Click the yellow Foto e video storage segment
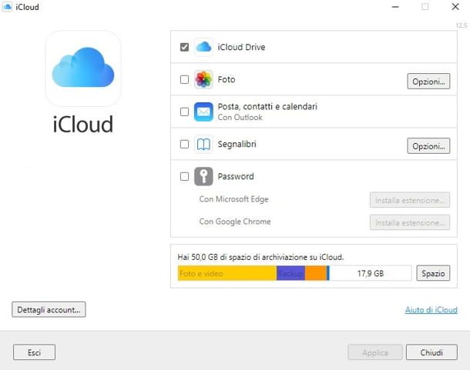 (227, 273)
